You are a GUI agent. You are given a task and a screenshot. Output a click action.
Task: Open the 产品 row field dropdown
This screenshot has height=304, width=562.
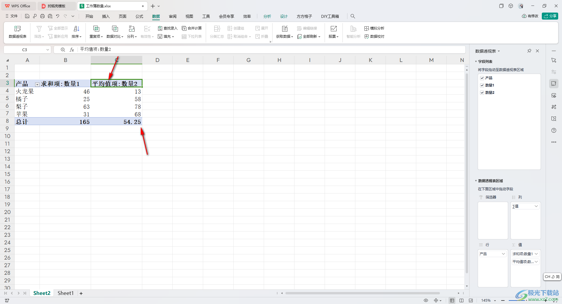tap(503, 254)
